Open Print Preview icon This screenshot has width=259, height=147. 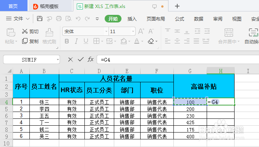(68, 19)
